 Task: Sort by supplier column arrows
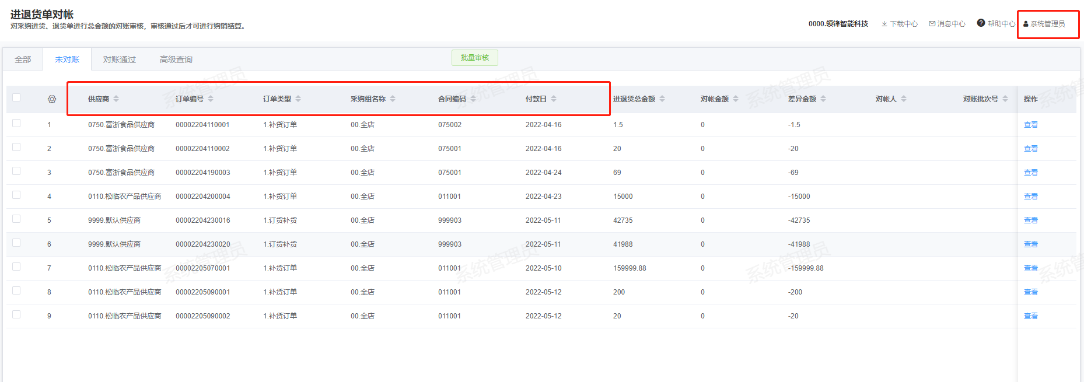coord(116,99)
